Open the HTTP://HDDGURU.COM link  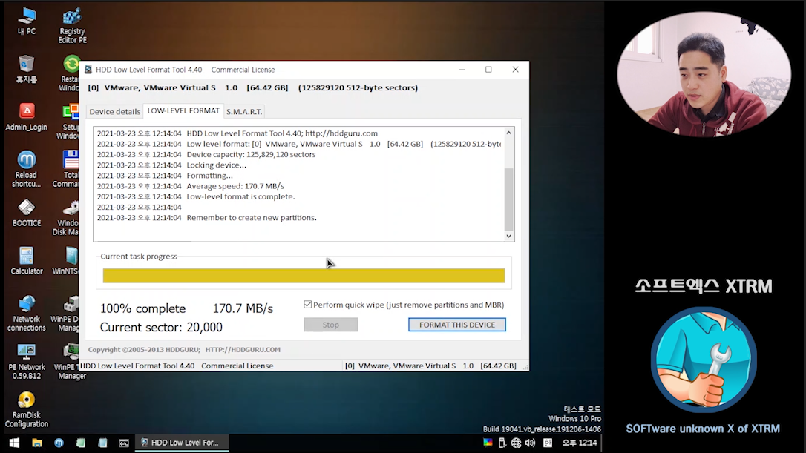(243, 349)
